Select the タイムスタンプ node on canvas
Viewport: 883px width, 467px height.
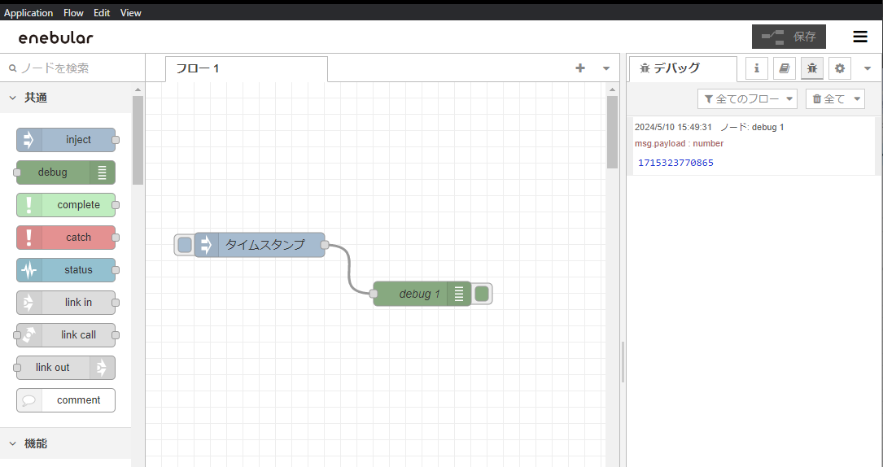(x=260, y=245)
